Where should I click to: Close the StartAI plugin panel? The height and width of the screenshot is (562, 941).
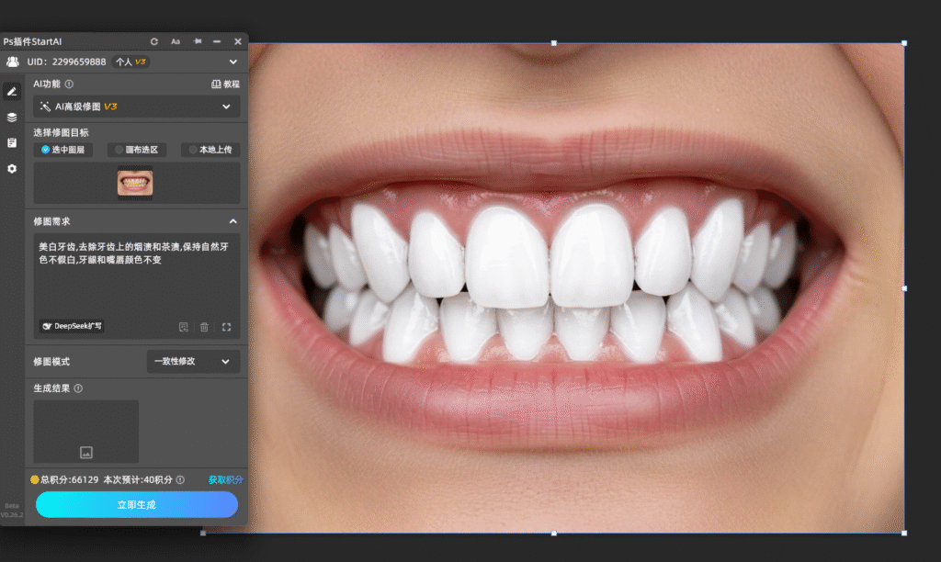pyautogui.click(x=238, y=41)
